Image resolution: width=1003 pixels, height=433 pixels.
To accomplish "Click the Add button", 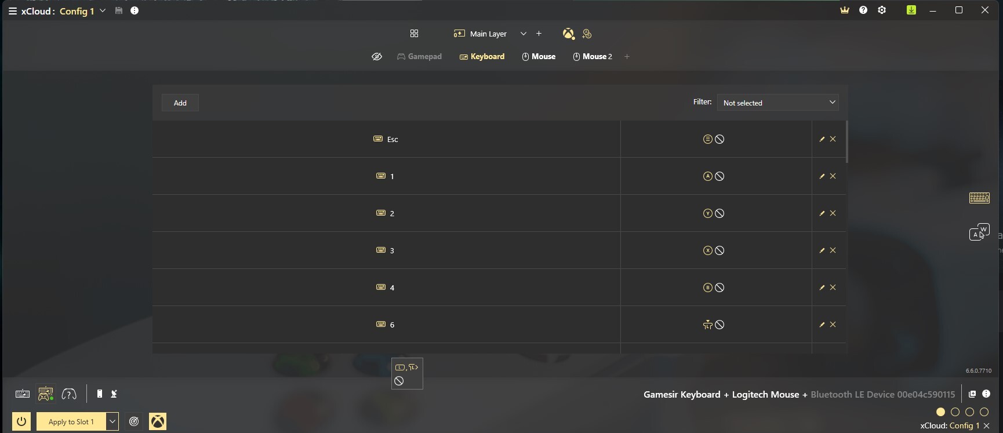I will (180, 103).
